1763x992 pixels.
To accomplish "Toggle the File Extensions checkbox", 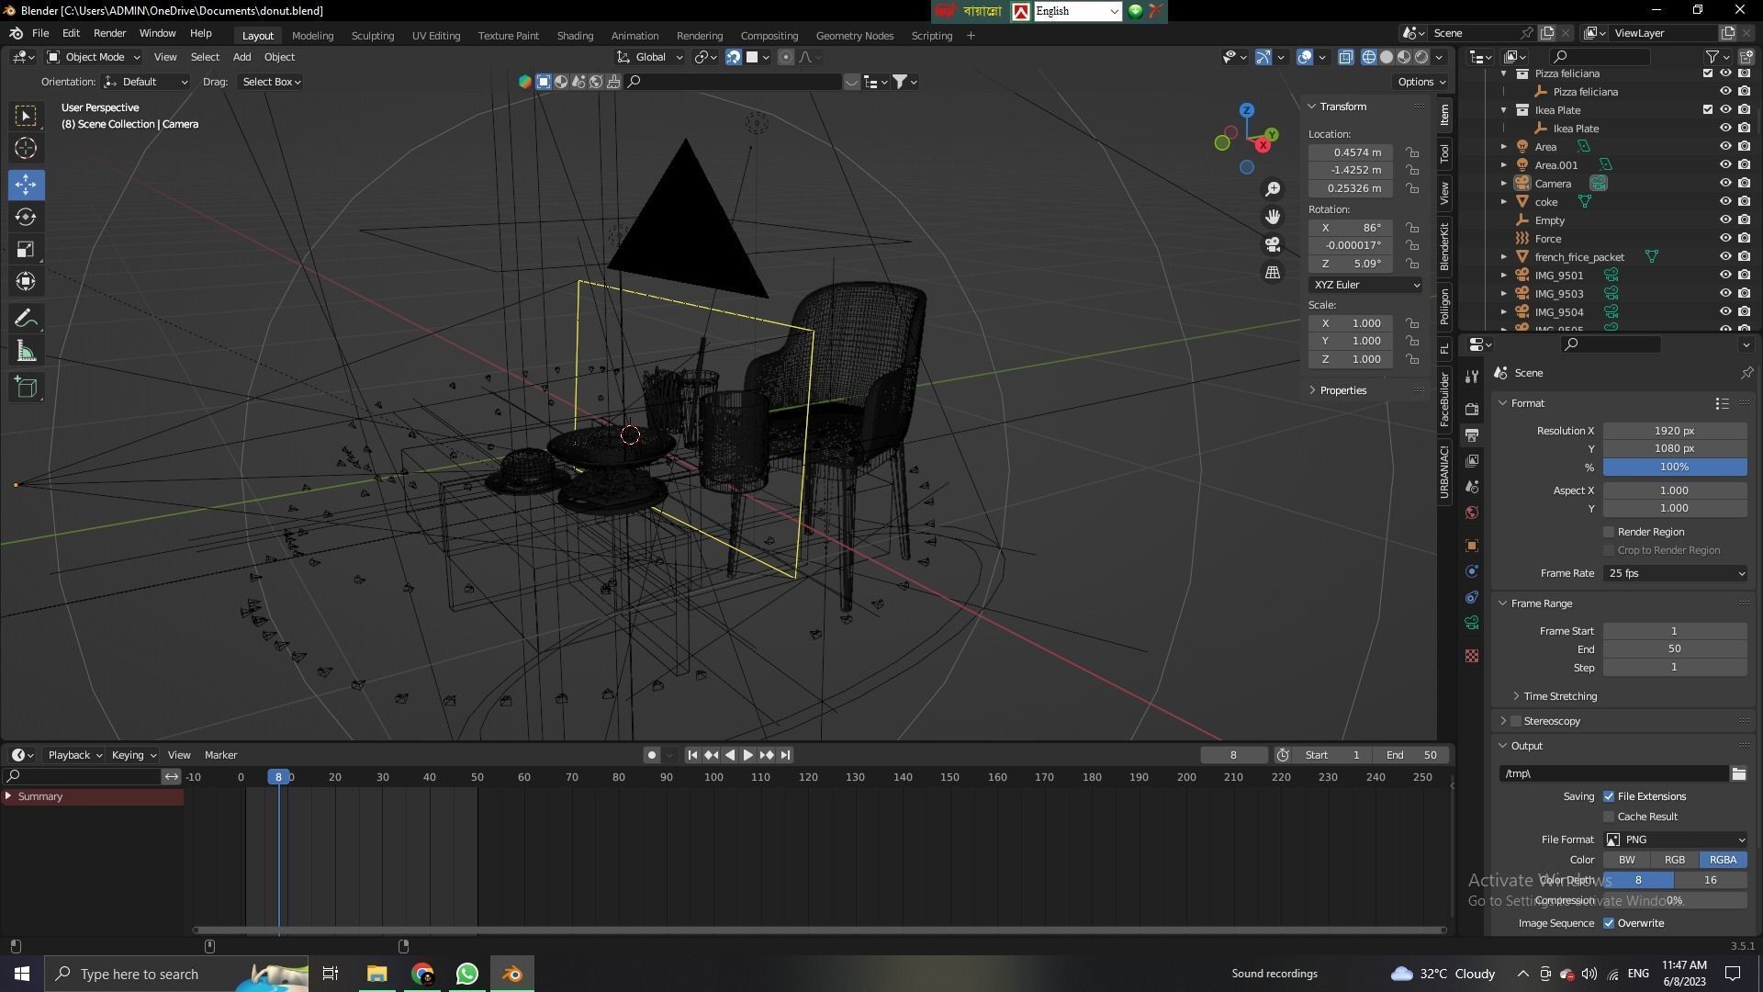I will (1609, 796).
